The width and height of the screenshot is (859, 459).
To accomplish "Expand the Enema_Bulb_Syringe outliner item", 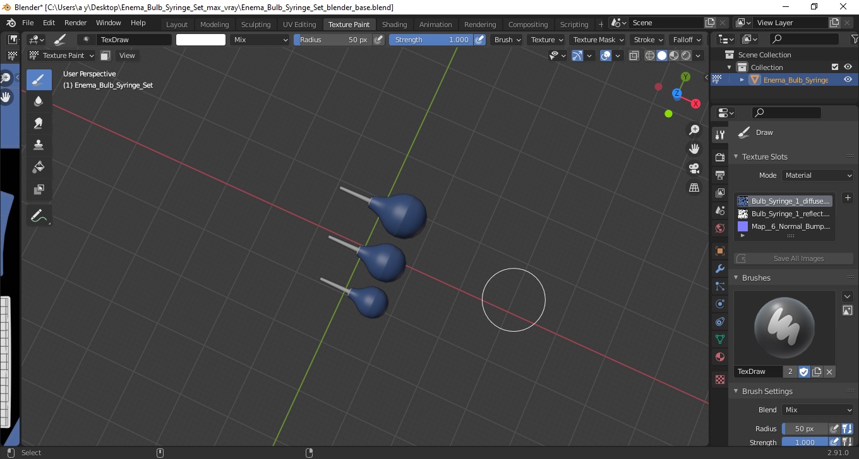I will tap(742, 79).
